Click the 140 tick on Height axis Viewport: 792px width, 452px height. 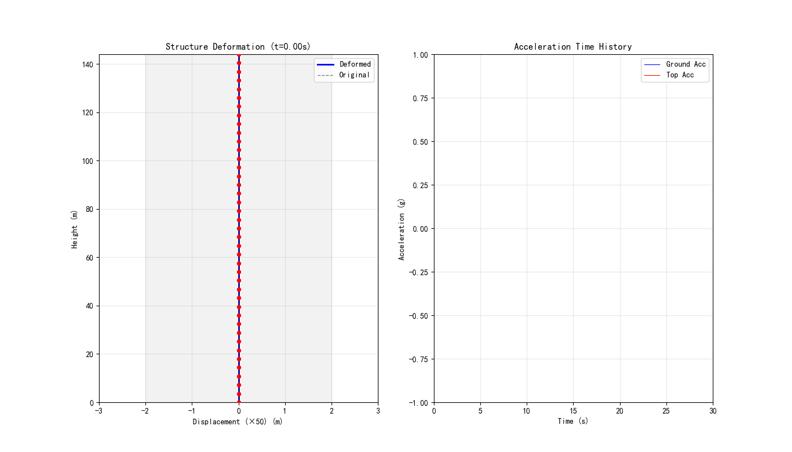[88, 64]
